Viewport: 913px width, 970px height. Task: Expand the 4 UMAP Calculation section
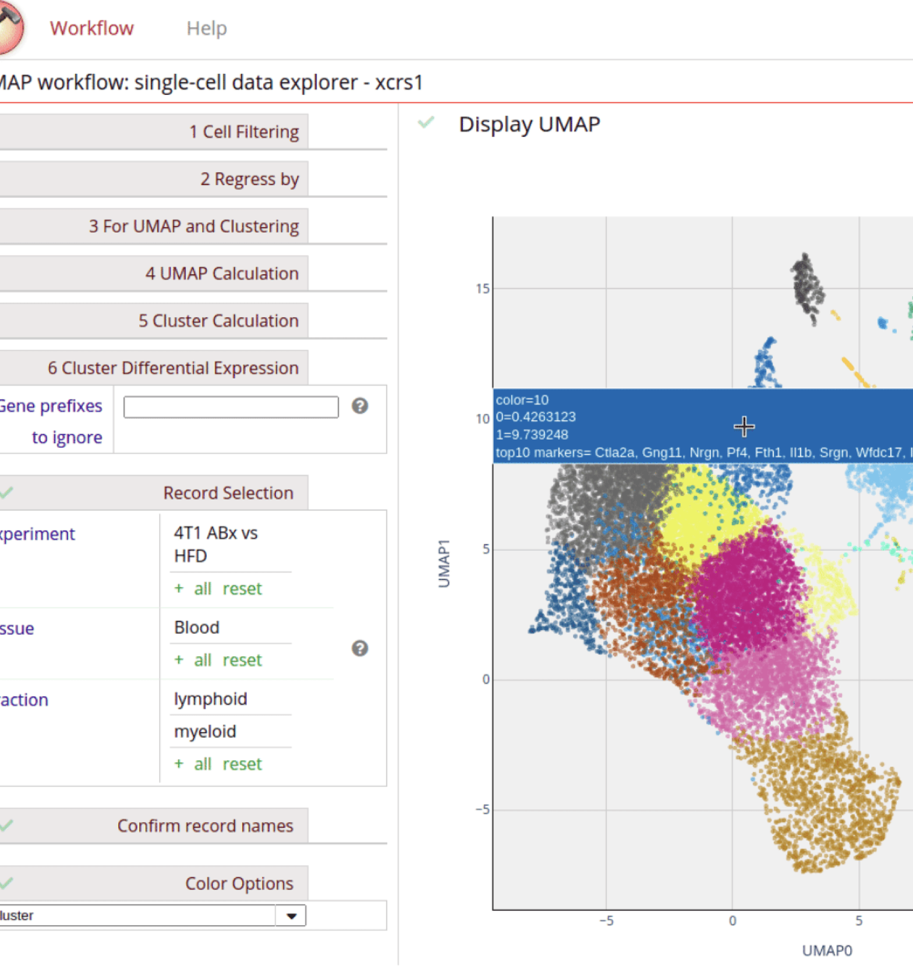point(153,273)
